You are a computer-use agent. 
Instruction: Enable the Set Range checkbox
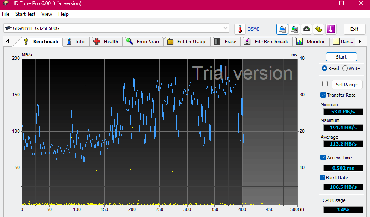pos(325,84)
